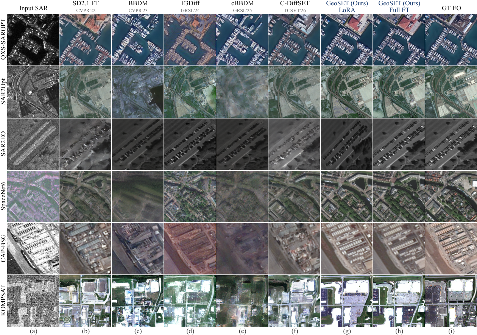Select the "(e)" subfigure caption

[x=242, y=331]
